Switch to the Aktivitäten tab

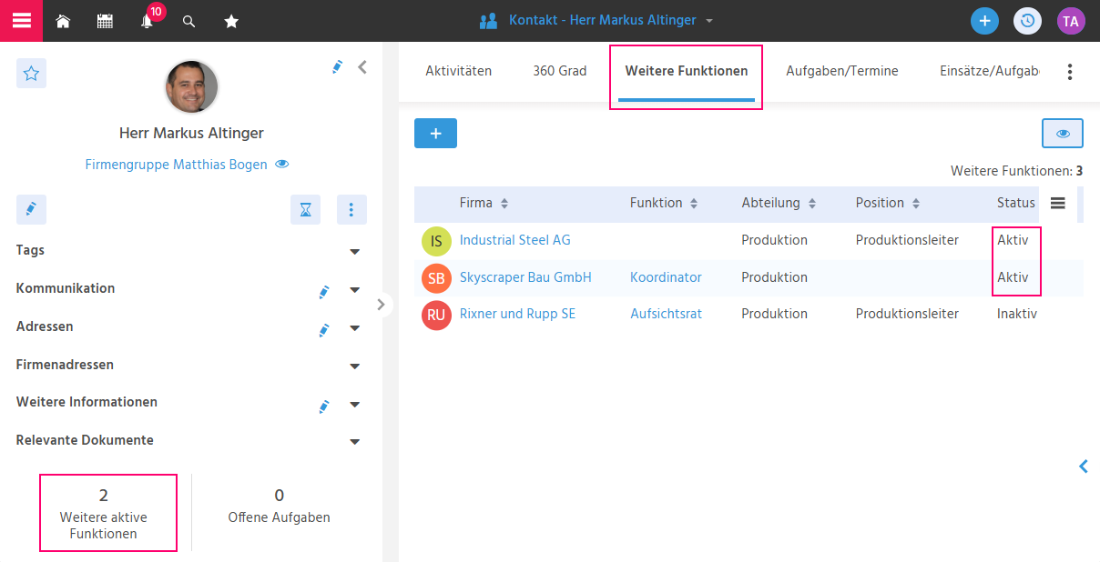(459, 71)
